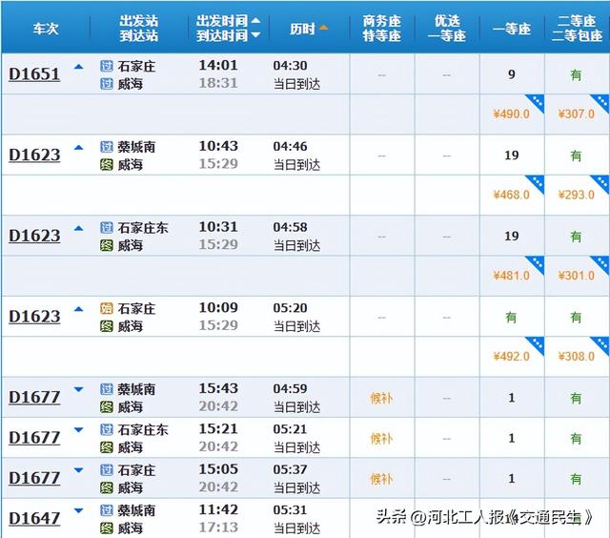Expand the arrow beside D1647
This screenshot has height=538, width=610.
click(x=78, y=510)
